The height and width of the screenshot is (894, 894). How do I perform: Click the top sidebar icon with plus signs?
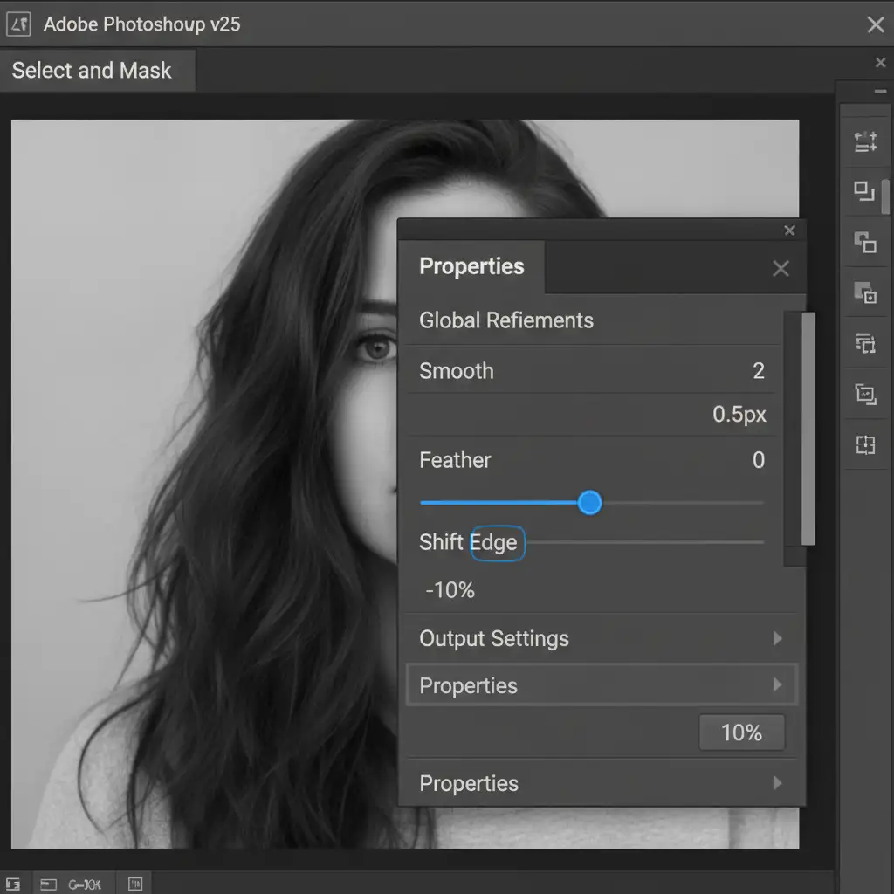pyautogui.click(x=864, y=142)
